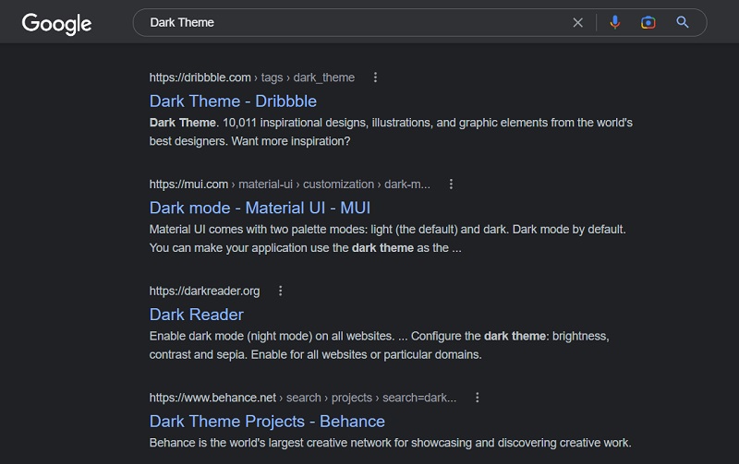Start voice search with microphone icon
The width and height of the screenshot is (739, 464).
click(x=615, y=22)
